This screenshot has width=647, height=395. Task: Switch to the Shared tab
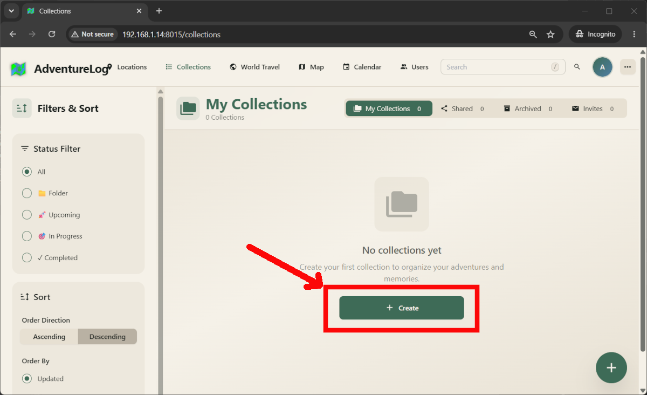(x=463, y=108)
